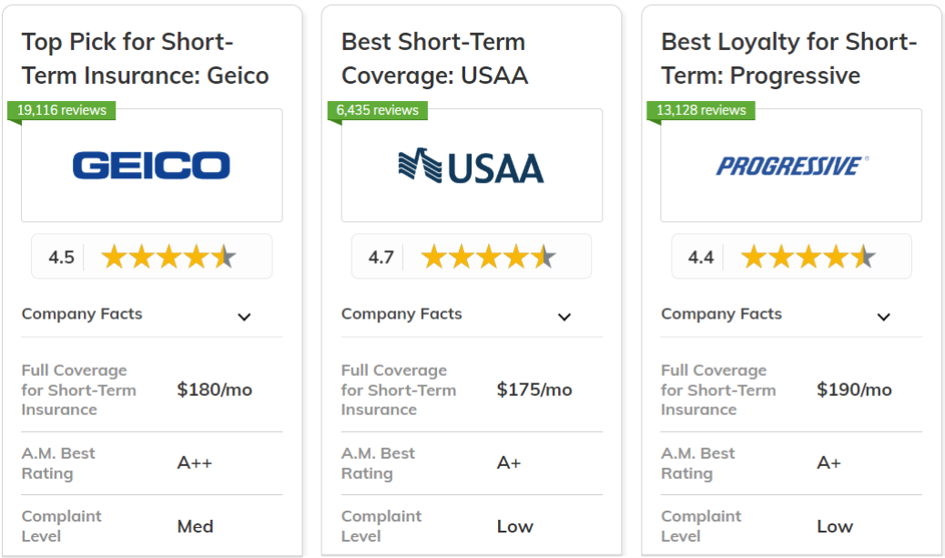Open the 'Top Pick for Short-Term Insurance: Geico' heading
The image size is (945, 558).
click(x=146, y=58)
